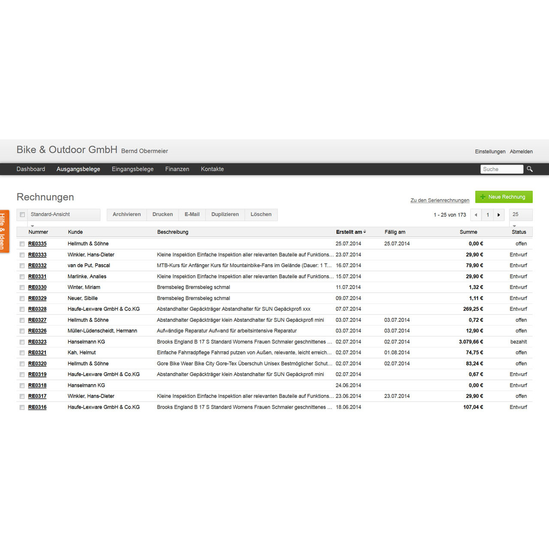Tick the RE0331 row checkbox
Screen dimensions: 549x549
[22, 277]
